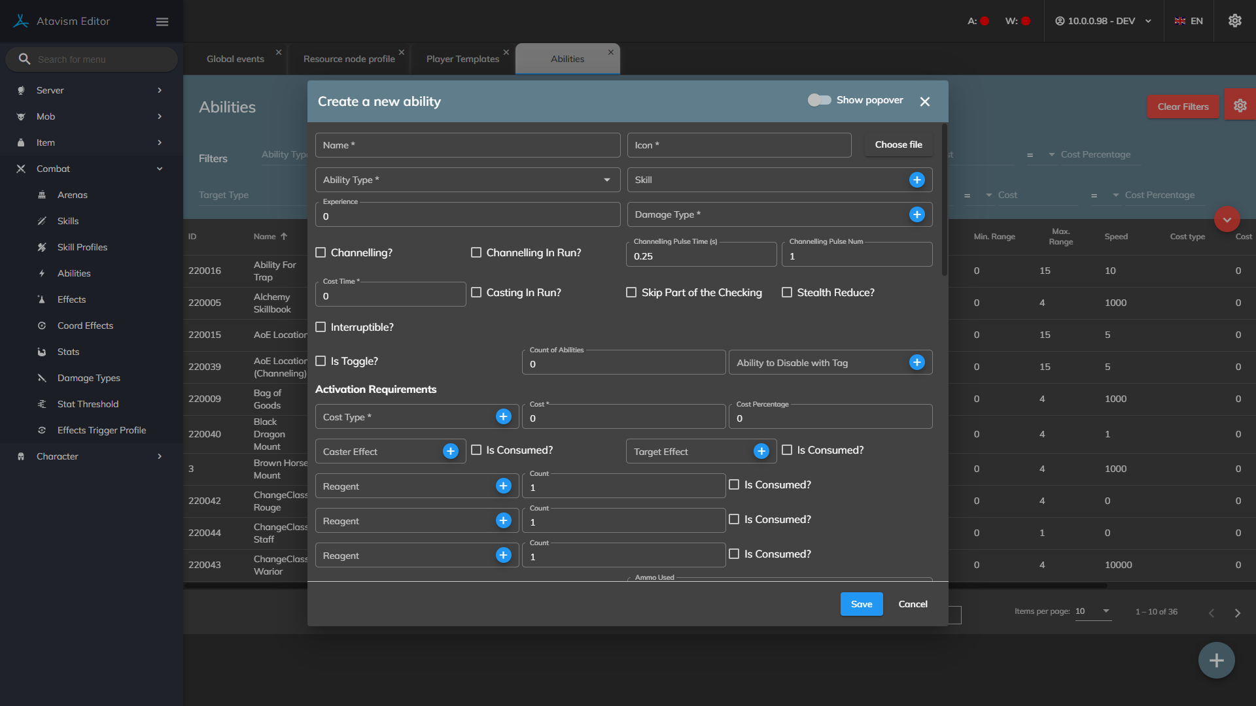The height and width of the screenshot is (706, 1256).
Task: Click round add button at bottom right
Action: (x=1216, y=660)
